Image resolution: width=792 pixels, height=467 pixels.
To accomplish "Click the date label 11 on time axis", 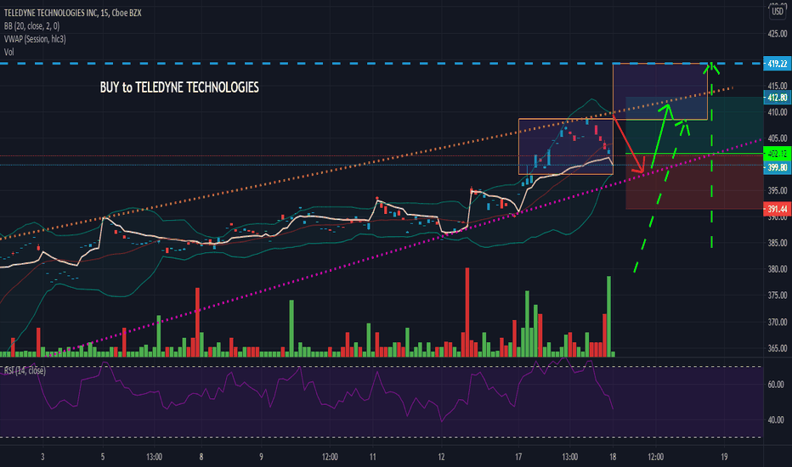I will coord(373,457).
